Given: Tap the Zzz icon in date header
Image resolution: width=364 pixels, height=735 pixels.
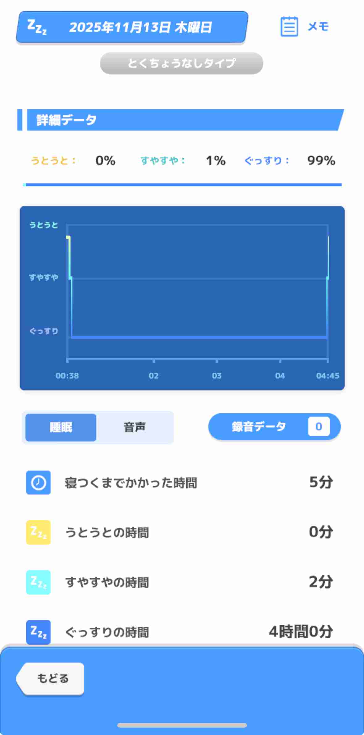Looking at the screenshot, I should click(37, 27).
